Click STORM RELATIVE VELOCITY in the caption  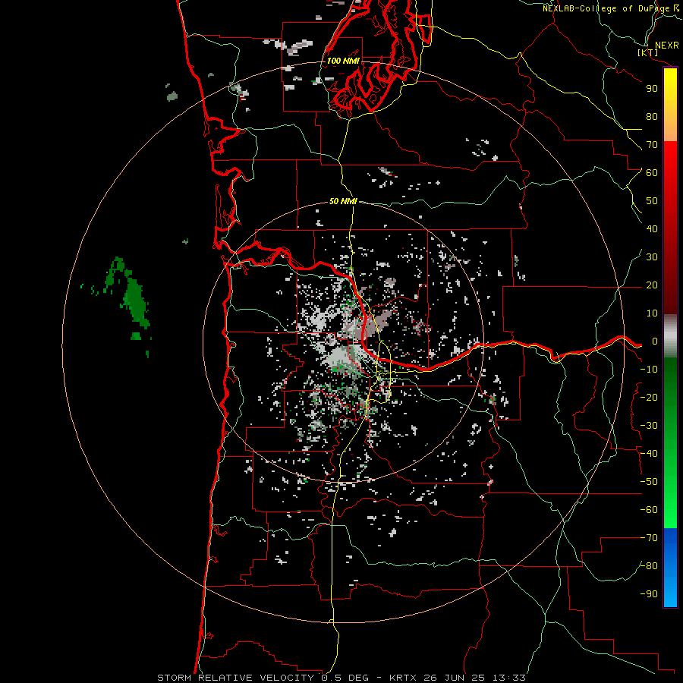(235, 678)
